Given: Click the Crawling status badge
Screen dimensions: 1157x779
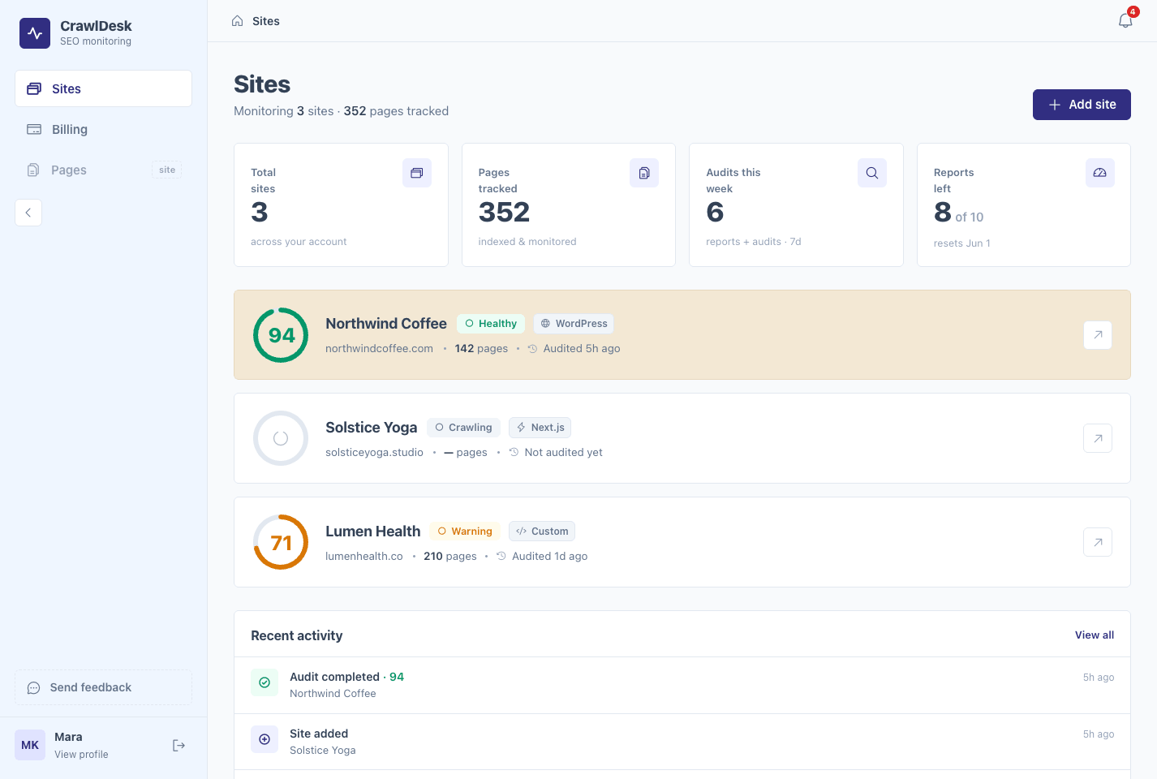Looking at the screenshot, I should pos(463,428).
